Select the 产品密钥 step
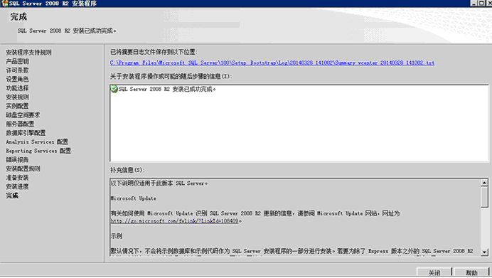The height and width of the screenshot is (278, 492). (x=17, y=61)
